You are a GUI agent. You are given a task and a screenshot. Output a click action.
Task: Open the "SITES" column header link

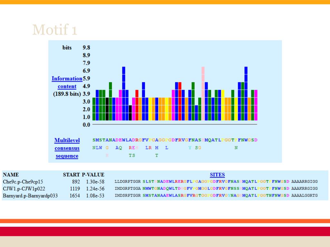coord(217,175)
